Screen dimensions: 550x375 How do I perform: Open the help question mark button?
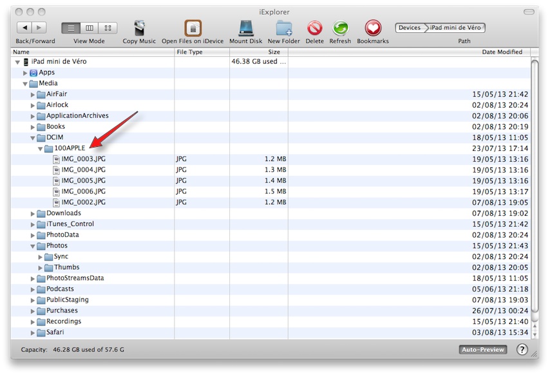(x=522, y=349)
